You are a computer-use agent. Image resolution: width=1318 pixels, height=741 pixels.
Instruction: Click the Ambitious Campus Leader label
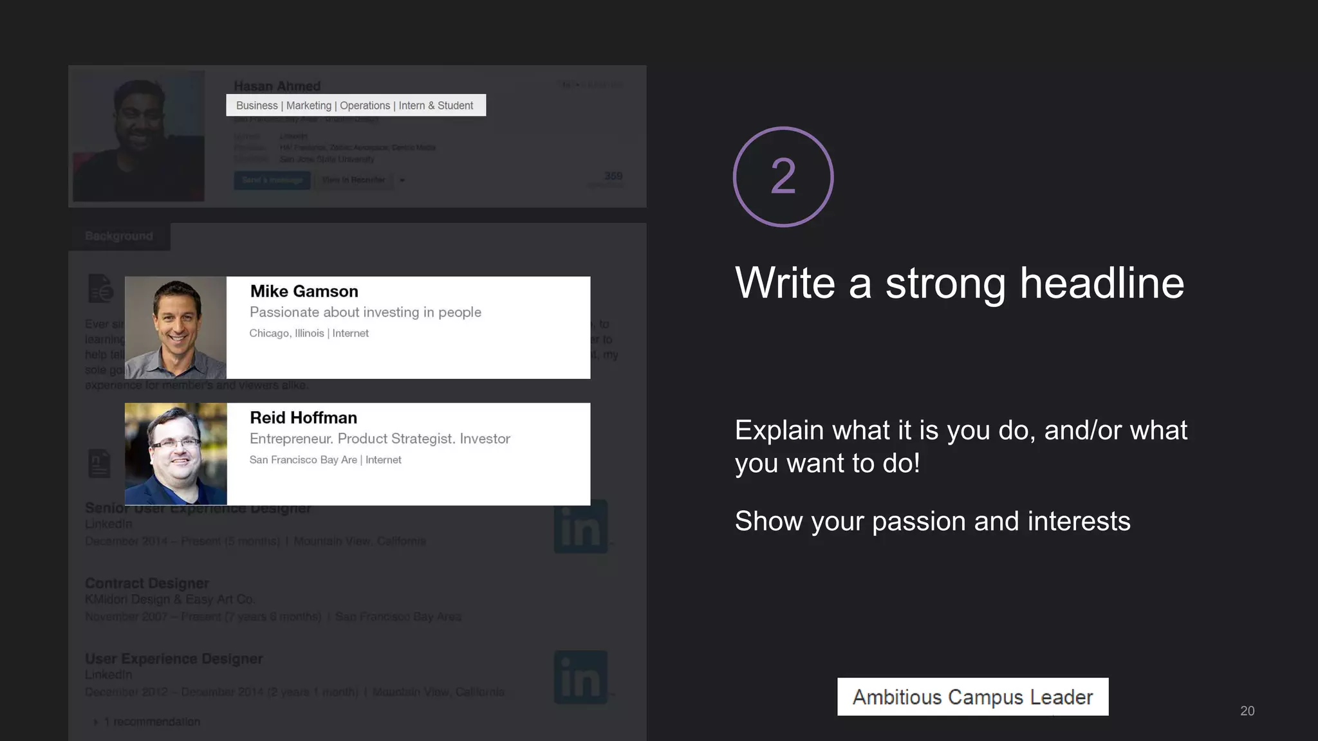click(972, 697)
